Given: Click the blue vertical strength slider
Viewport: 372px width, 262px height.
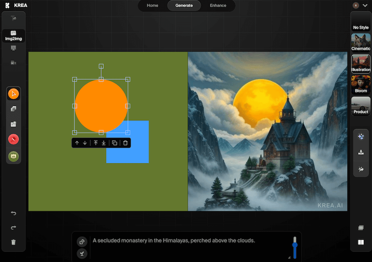Looking at the screenshot, I should point(295,248).
